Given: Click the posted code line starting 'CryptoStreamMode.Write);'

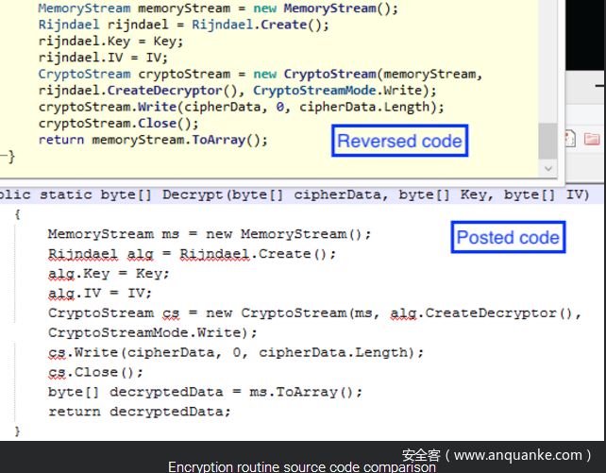Looking at the screenshot, I should pos(152,332).
